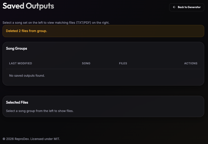208x144 pixels.
Task: Click the 'Select a song group from the left' hint
Action: (x=40, y=111)
